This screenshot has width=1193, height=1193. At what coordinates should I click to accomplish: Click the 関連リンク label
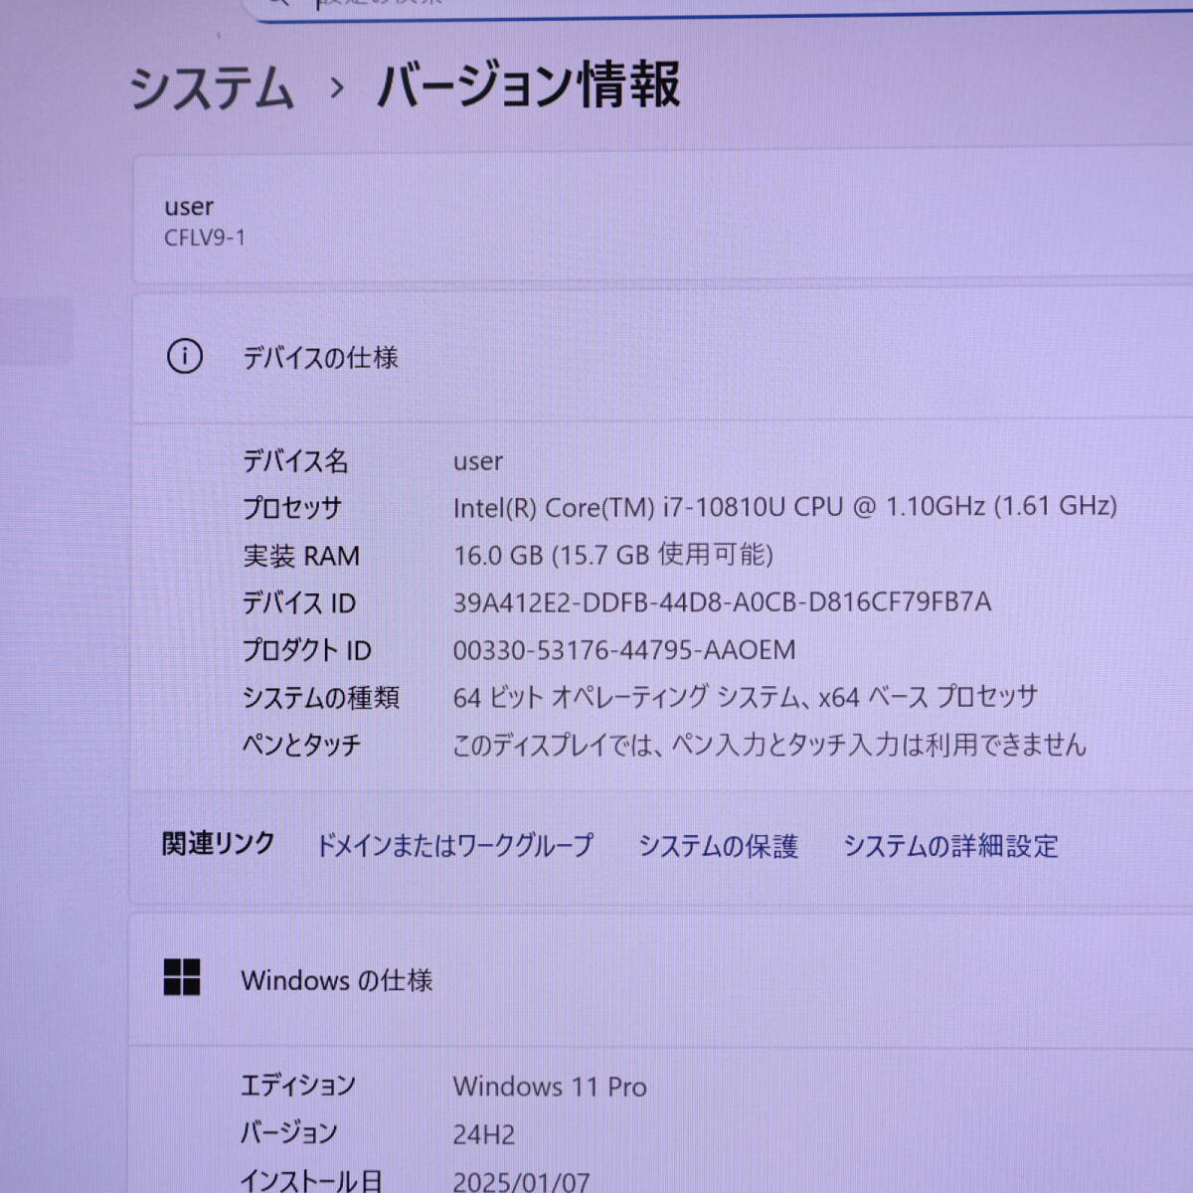click(x=218, y=843)
